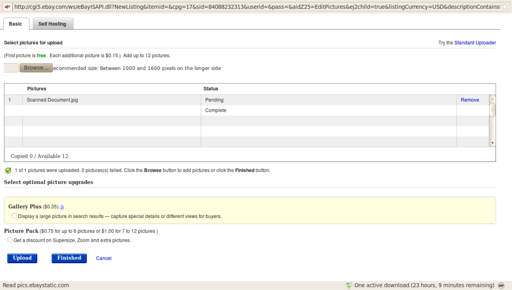512x290 pixels.
Task: Click the blue Upload button
Action: point(22,258)
